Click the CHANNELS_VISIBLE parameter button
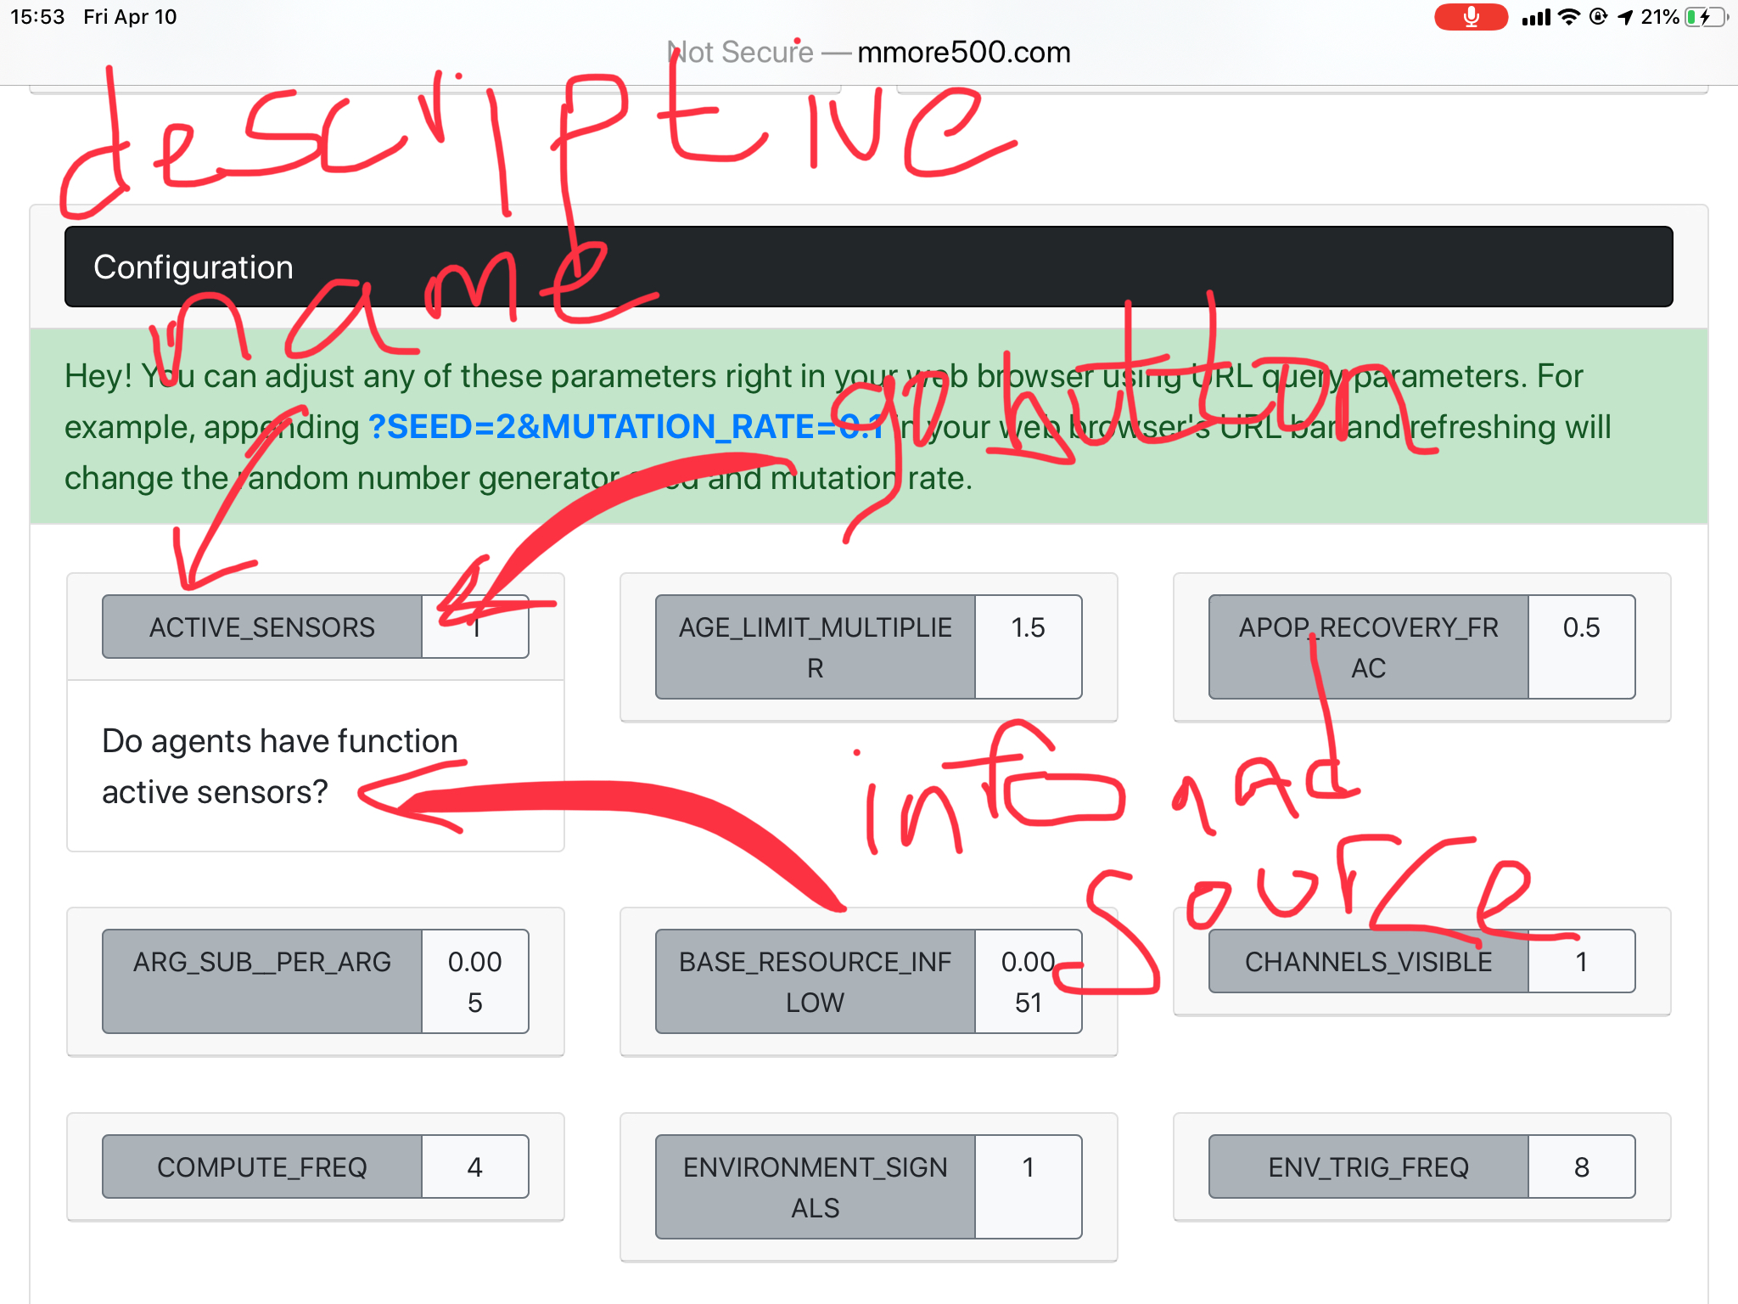Image resolution: width=1738 pixels, height=1304 pixels. (x=1369, y=962)
